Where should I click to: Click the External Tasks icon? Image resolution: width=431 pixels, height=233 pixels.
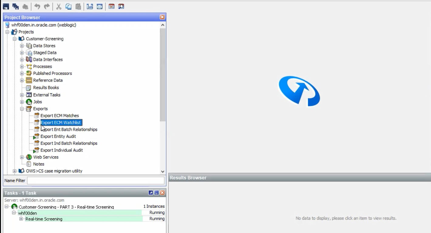29,95
